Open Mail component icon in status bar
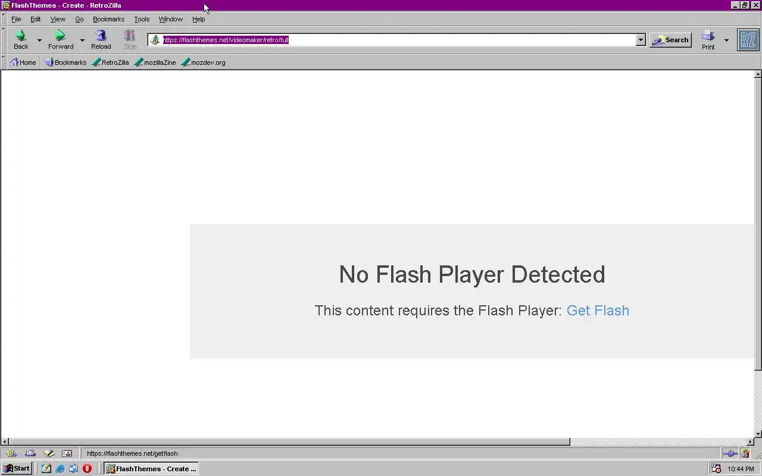 point(30,453)
